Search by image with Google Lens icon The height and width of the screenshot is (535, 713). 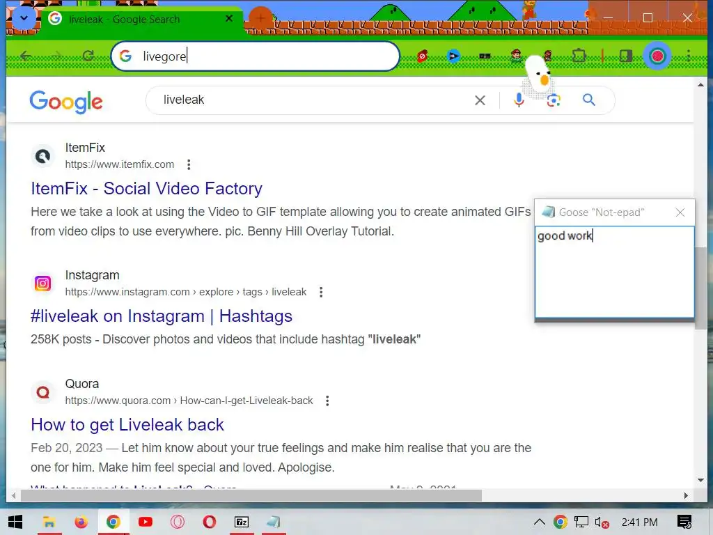click(x=554, y=100)
